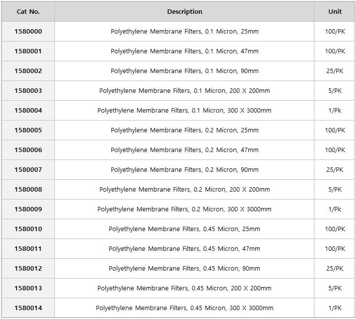Select the 0.1 Micron, 47mm filter description
356x319 pixels.
coord(184,51)
